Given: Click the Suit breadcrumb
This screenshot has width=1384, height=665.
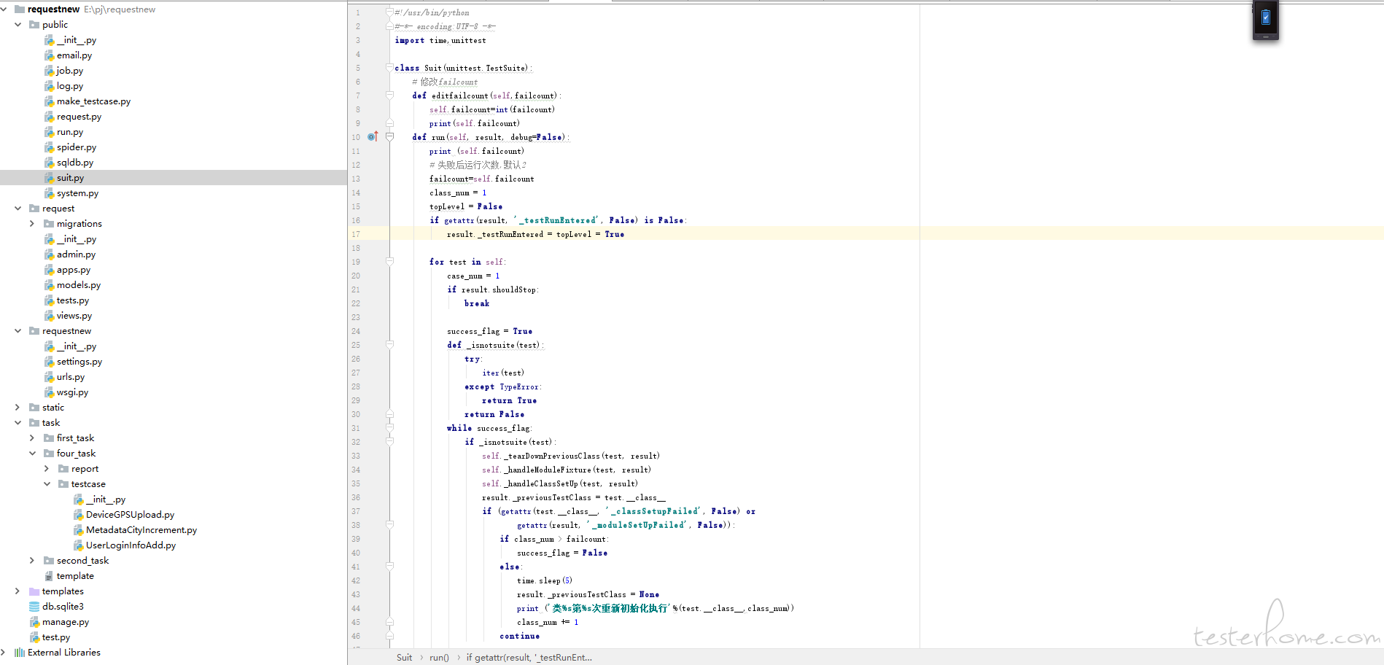Looking at the screenshot, I should 404,658.
